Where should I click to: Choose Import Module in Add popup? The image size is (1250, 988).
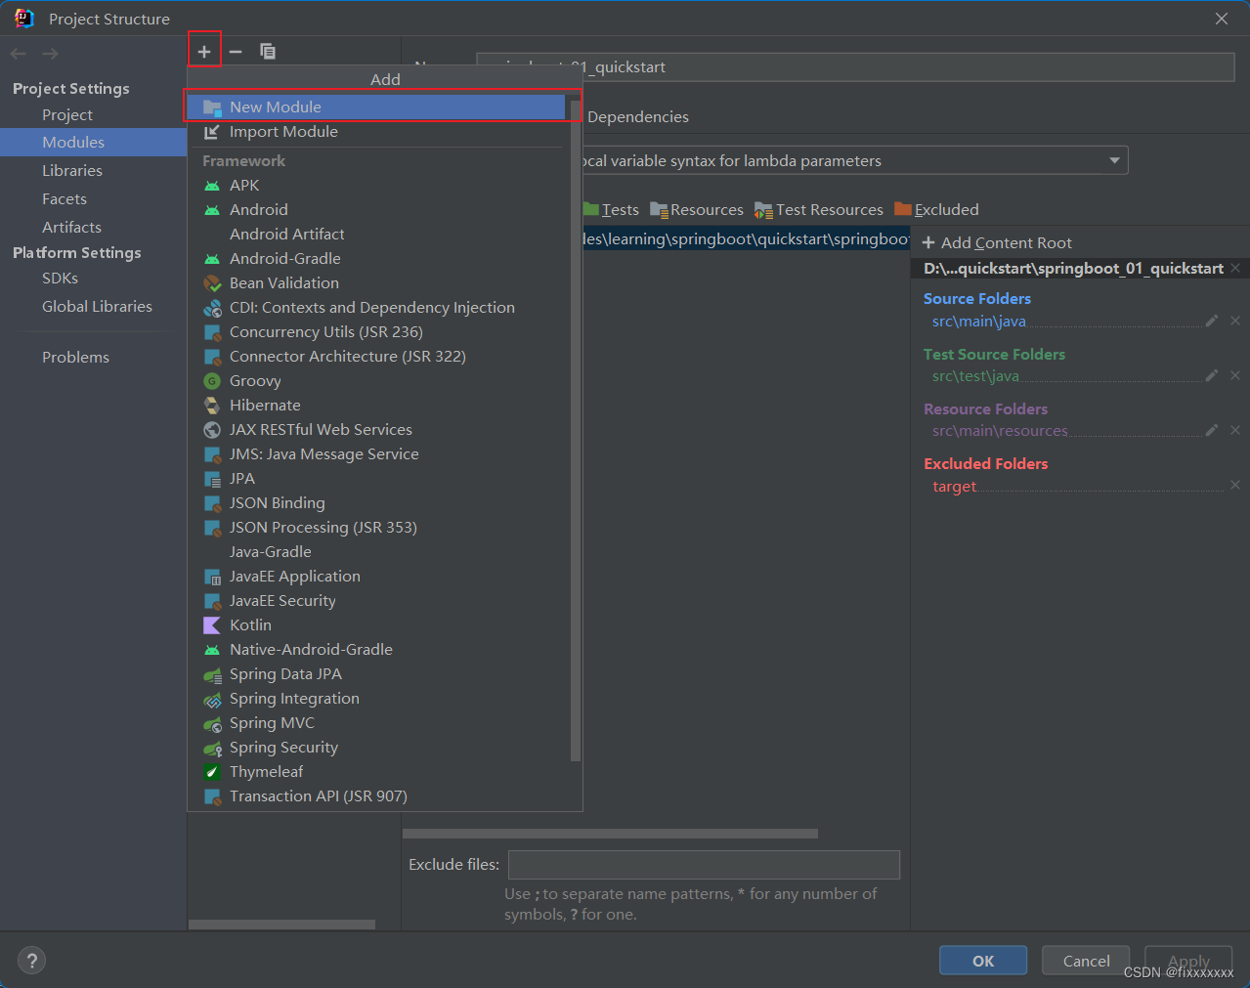click(376, 131)
